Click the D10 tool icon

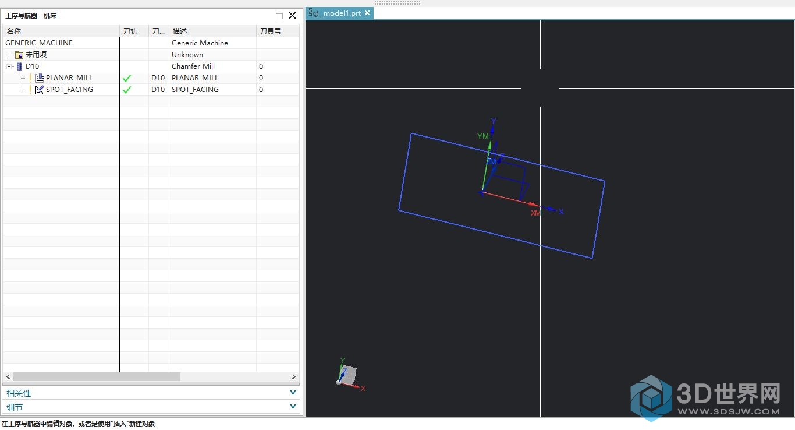pyautogui.click(x=19, y=66)
